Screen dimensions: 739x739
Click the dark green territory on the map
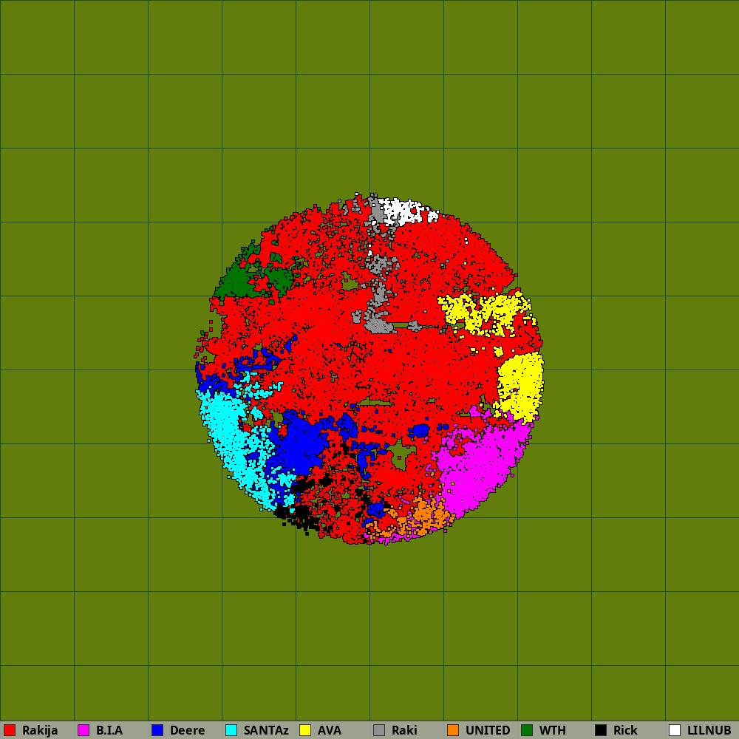pyautogui.click(x=238, y=282)
